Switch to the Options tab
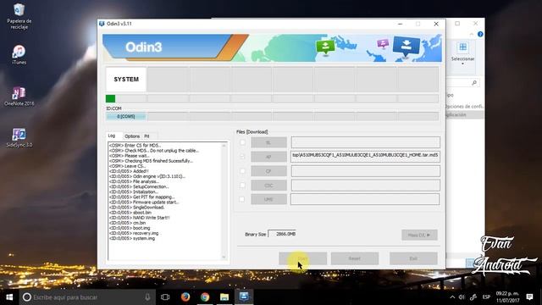This screenshot has height=305, width=542. pyautogui.click(x=132, y=136)
